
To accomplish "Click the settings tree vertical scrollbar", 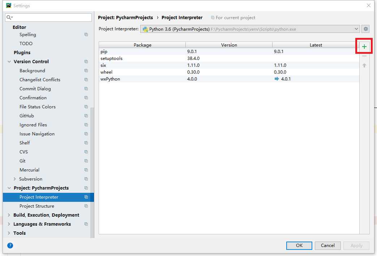I will point(92,172).
